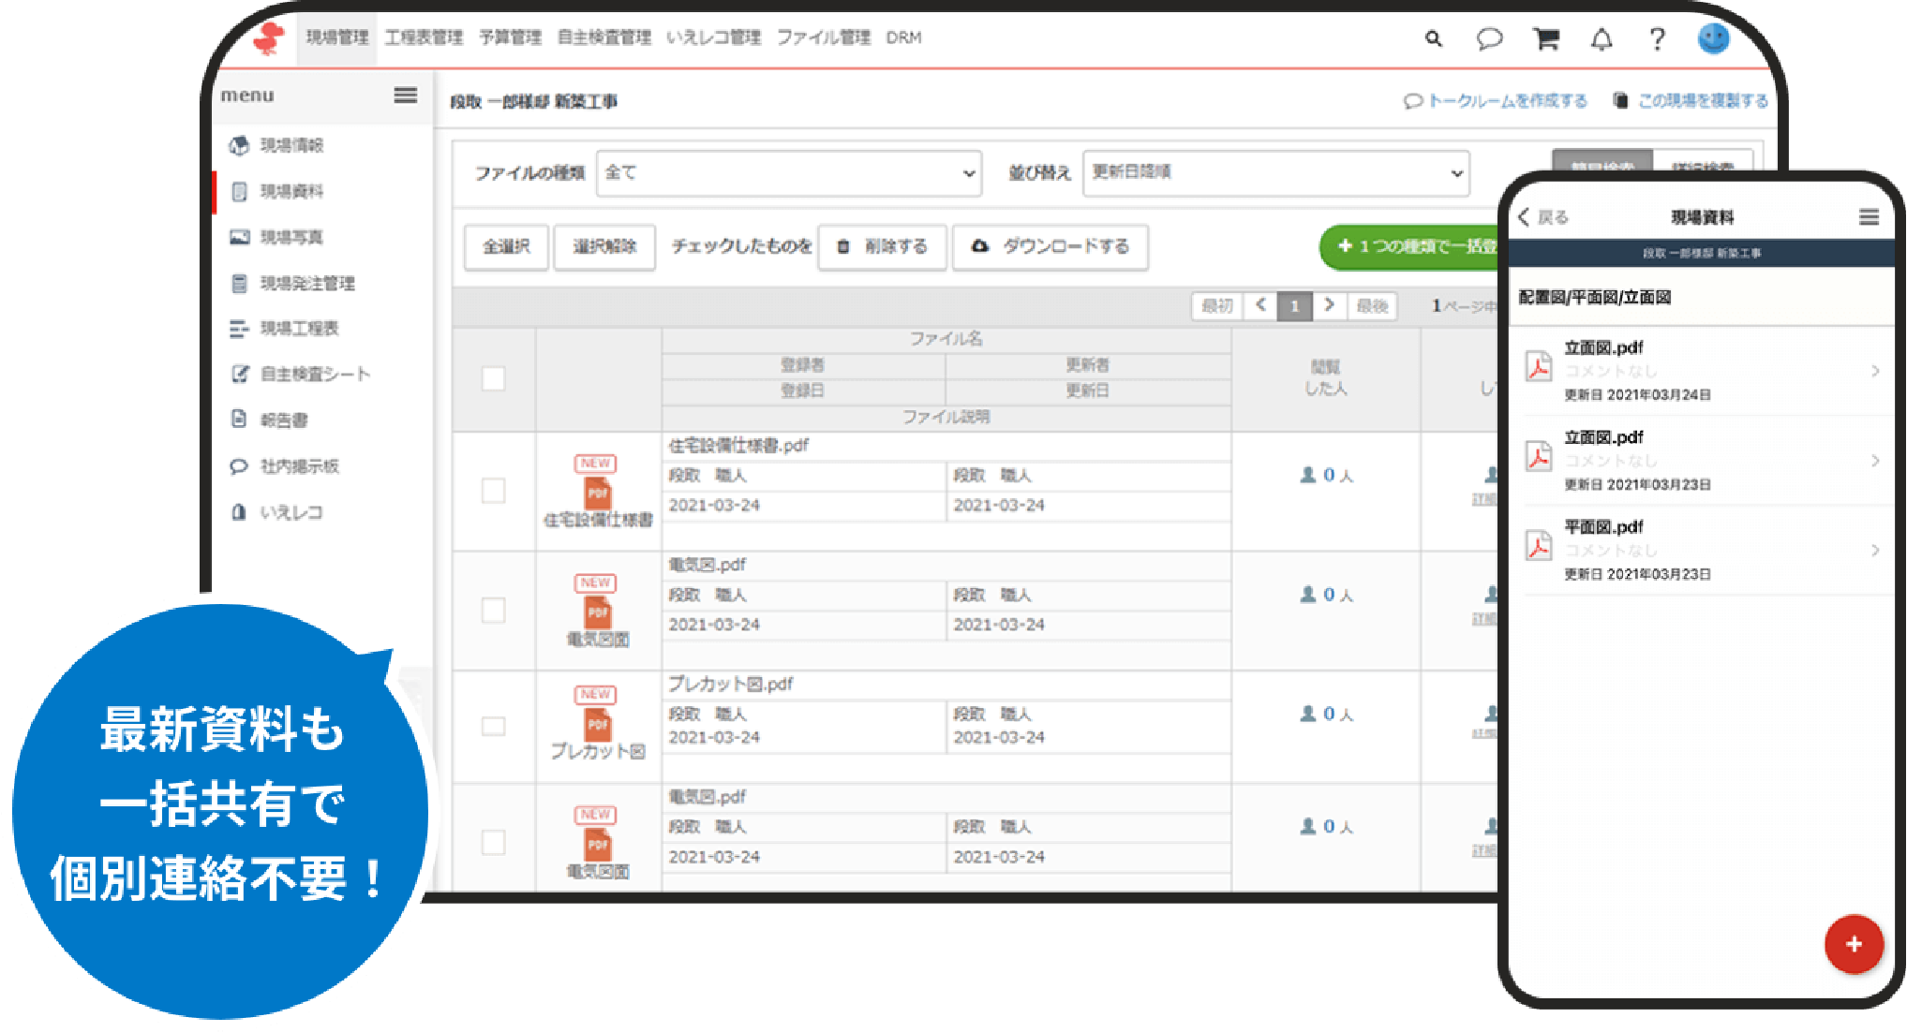
Task: Open the chat bubble icon in header
Action: [1489, 39]
